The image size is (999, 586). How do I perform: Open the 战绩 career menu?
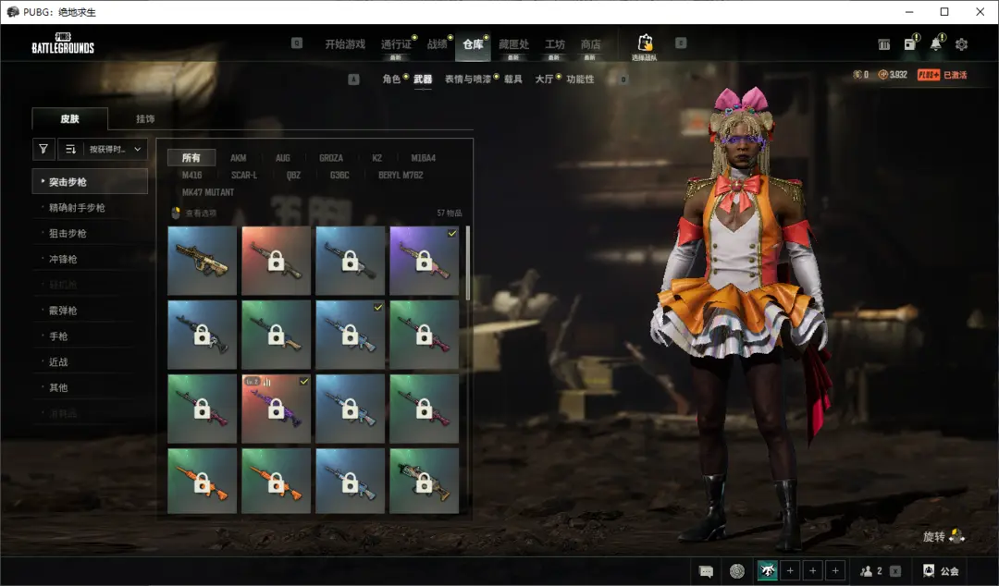(437, 44)
